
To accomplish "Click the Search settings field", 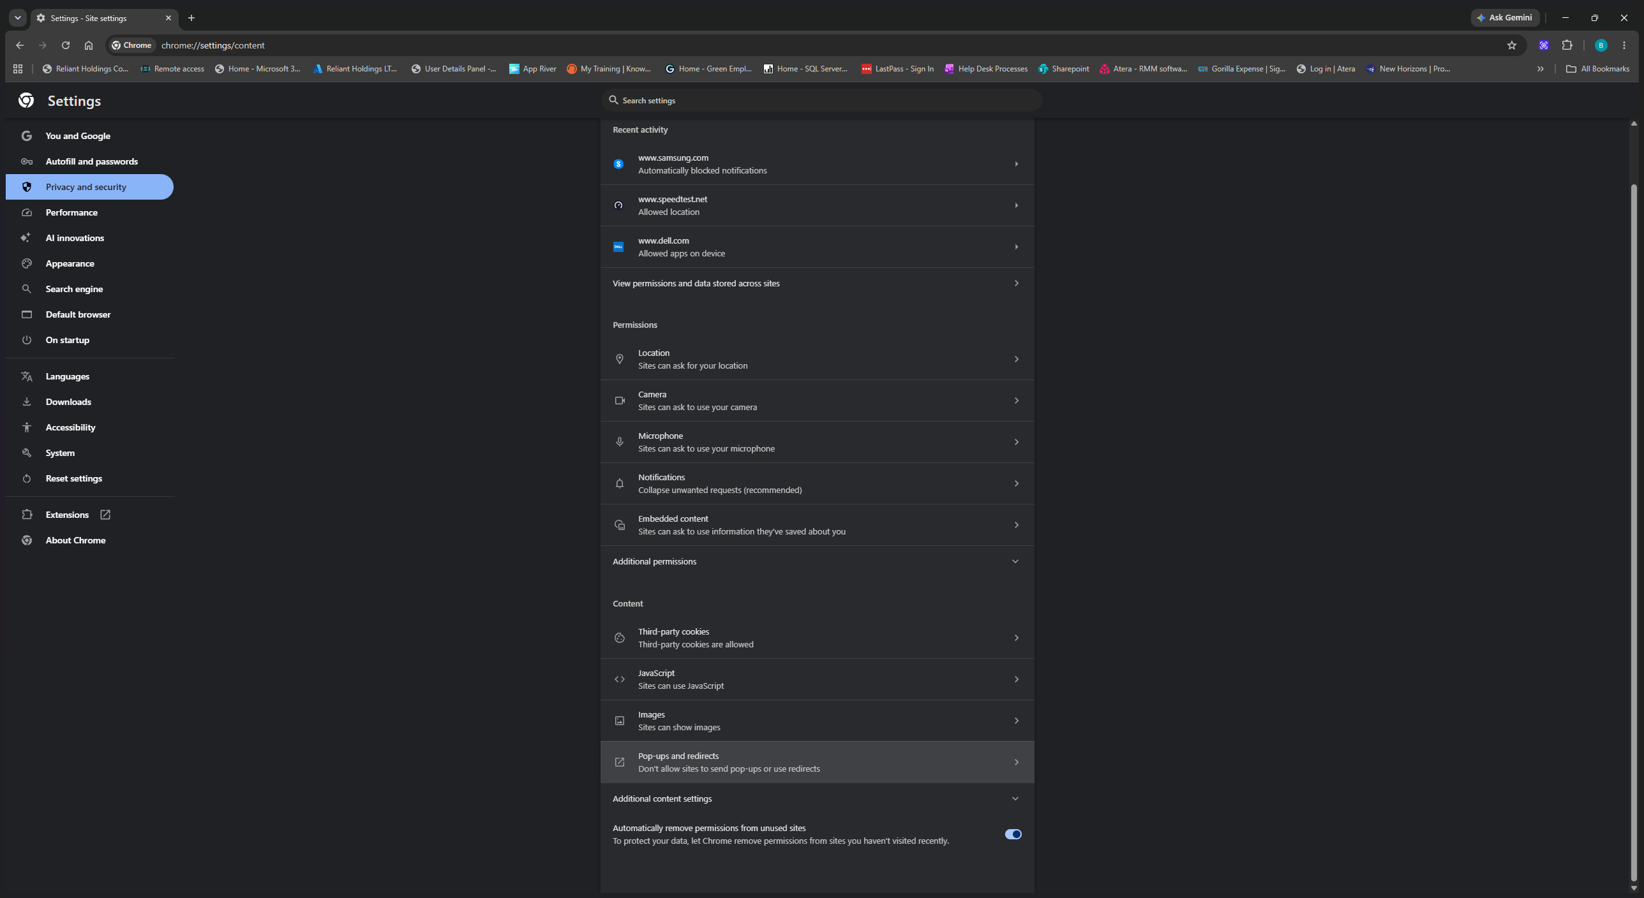I will tap(822, 100).
